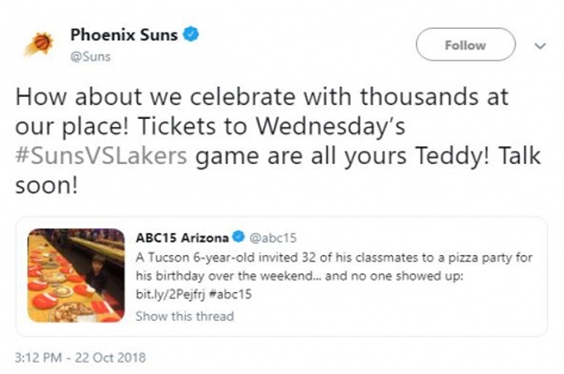
Task: Open the Phoenix Suns profile name
Action: point(124,35)
